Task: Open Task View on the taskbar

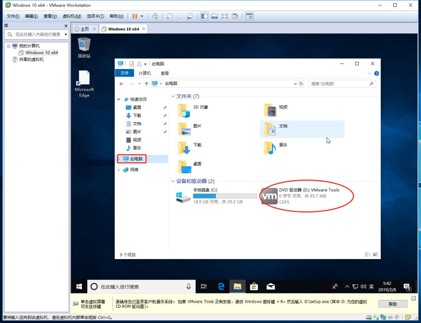Action: (x=204, y=286)
